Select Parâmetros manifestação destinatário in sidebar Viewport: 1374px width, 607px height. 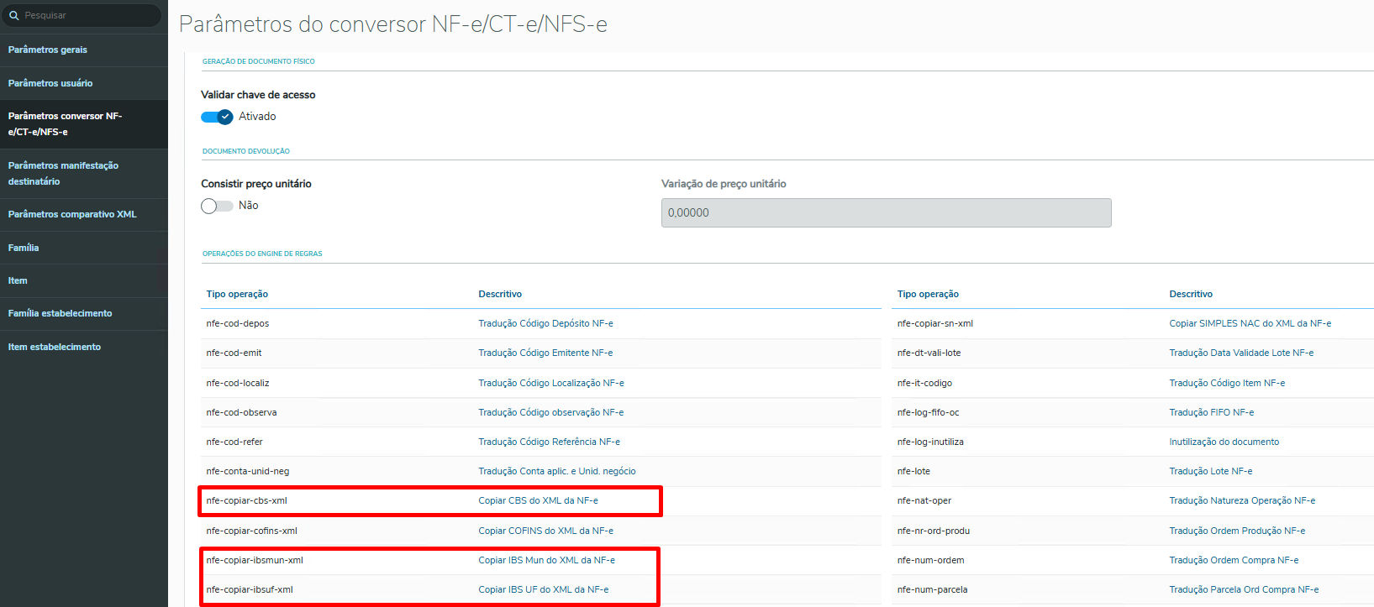pyautogui.click(x=63, y=174)
